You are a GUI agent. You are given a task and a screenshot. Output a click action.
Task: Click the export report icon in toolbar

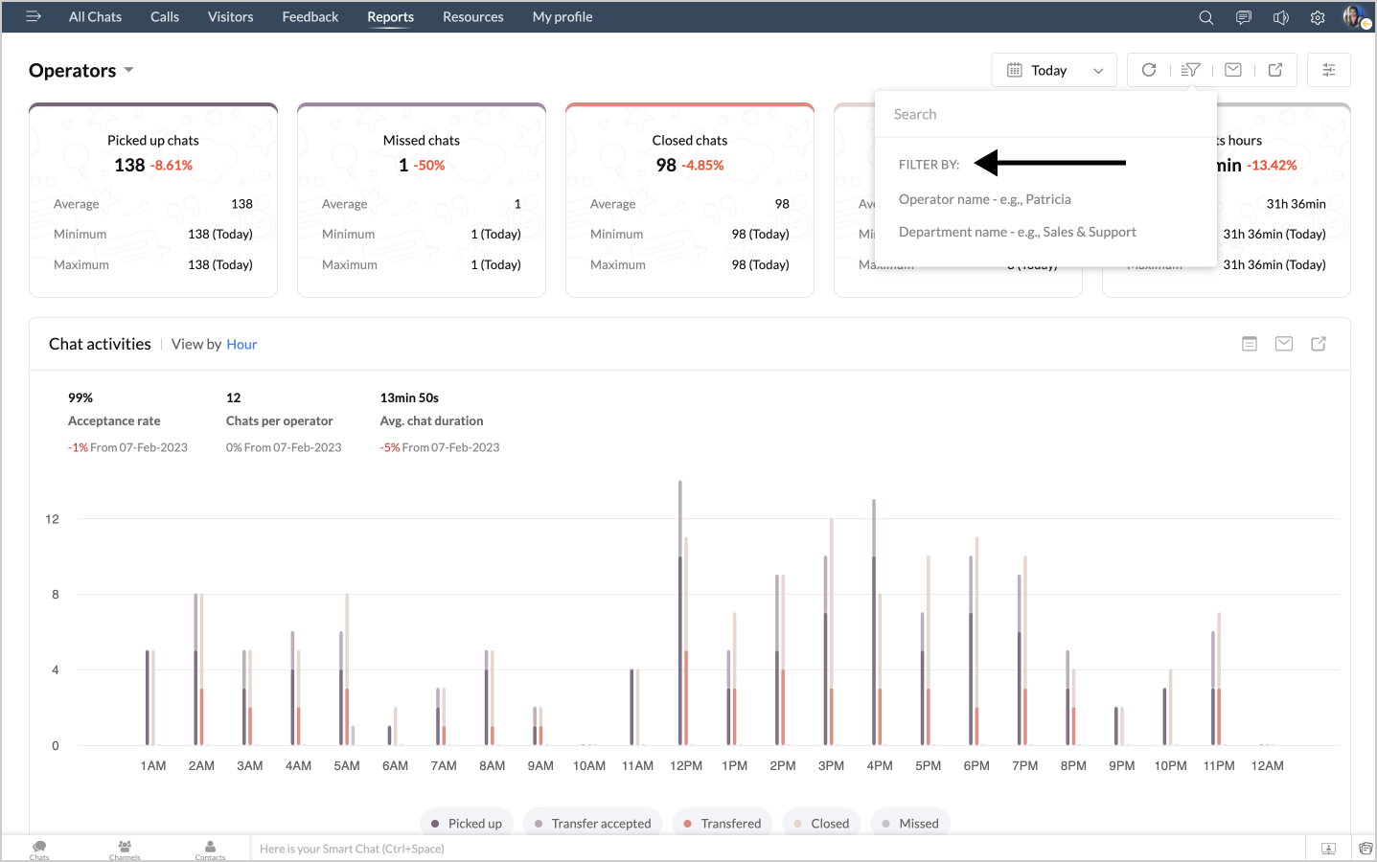pos(1275,70)
